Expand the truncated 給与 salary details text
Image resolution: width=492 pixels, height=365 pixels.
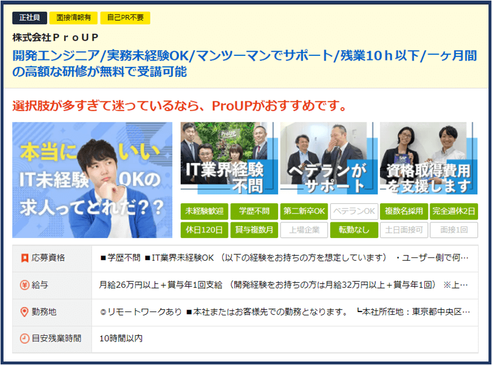coord(284,285)
